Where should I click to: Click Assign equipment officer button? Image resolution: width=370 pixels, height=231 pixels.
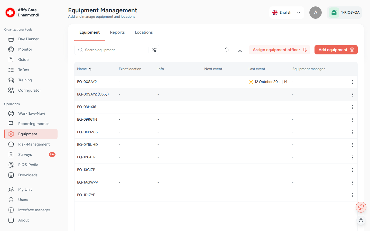(280, 50)
